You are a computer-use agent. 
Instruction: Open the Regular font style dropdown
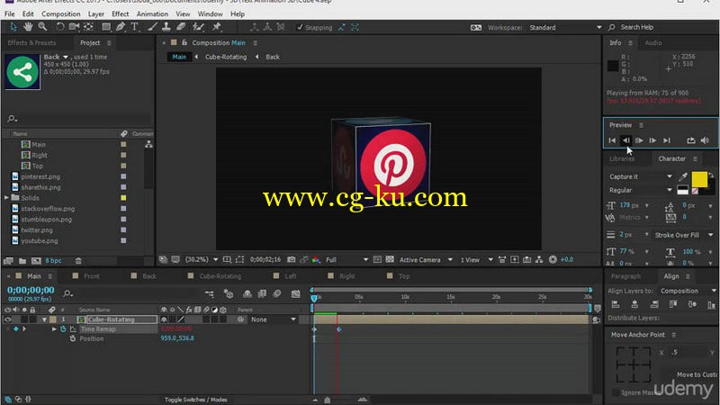click(x=641, y=190)
